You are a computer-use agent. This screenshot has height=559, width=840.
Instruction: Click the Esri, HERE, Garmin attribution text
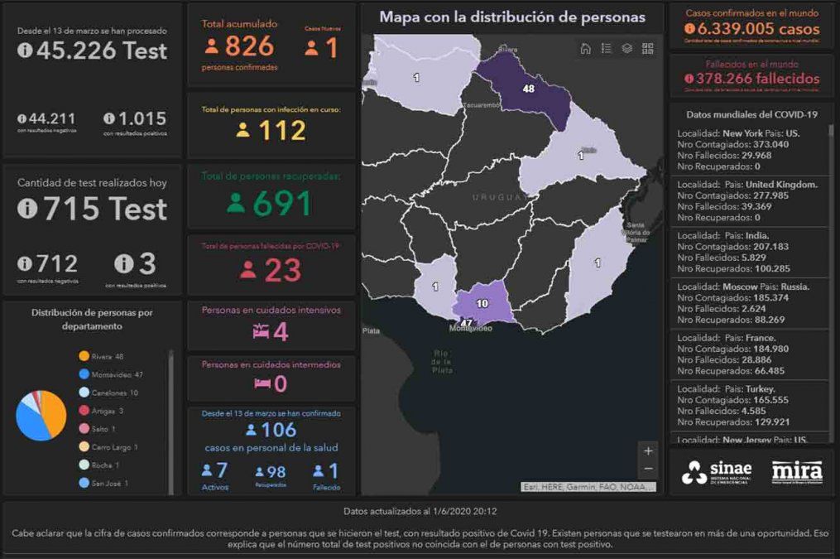point(588,487)
